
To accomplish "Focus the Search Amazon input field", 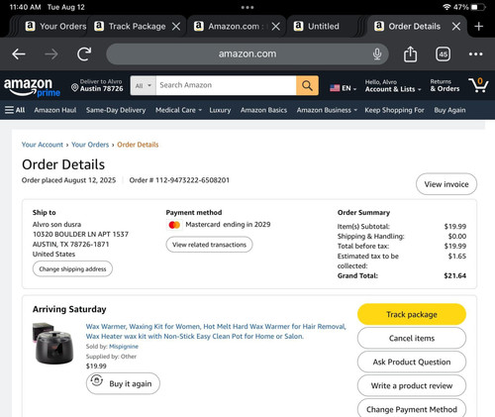I will click(x=226, y=85).
